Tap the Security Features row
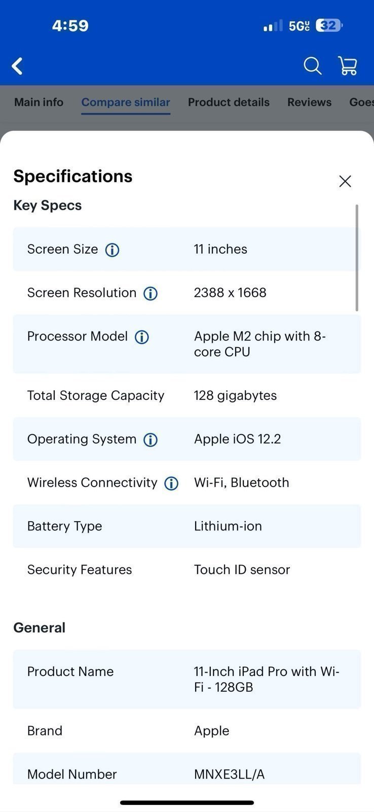This screenshot has width=374, height=812. coord(186,569)
